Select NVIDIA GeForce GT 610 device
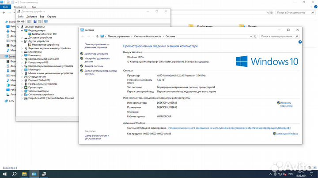 44,34
